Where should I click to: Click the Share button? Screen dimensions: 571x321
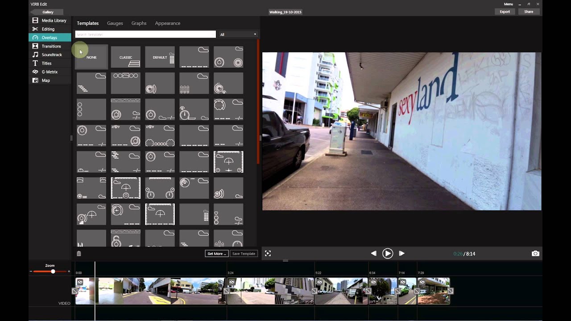click(x=529, y=12)
